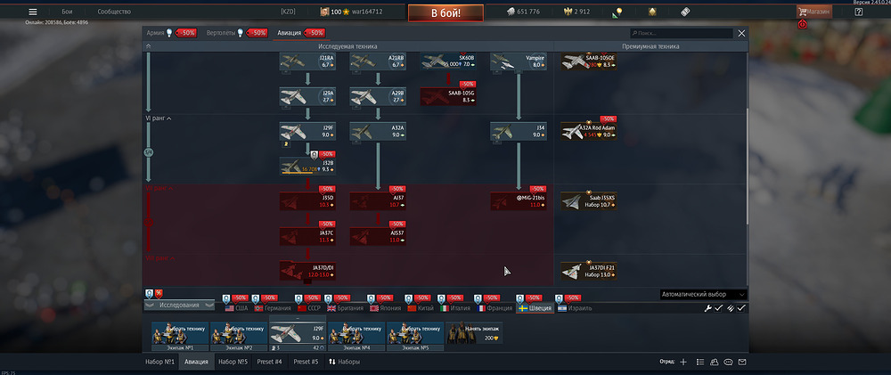The height and width of the screenshot is (375, 891).
Task: Open the silver lions balance icon
Action: (x=511, y=12)
